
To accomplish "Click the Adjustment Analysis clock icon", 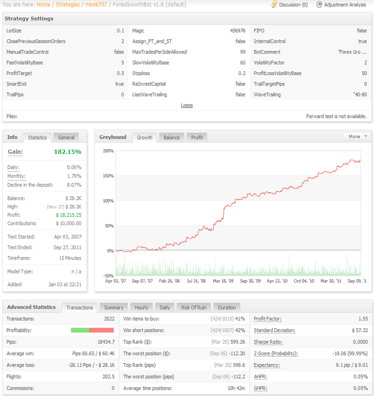I will click(x=319, y=4).
